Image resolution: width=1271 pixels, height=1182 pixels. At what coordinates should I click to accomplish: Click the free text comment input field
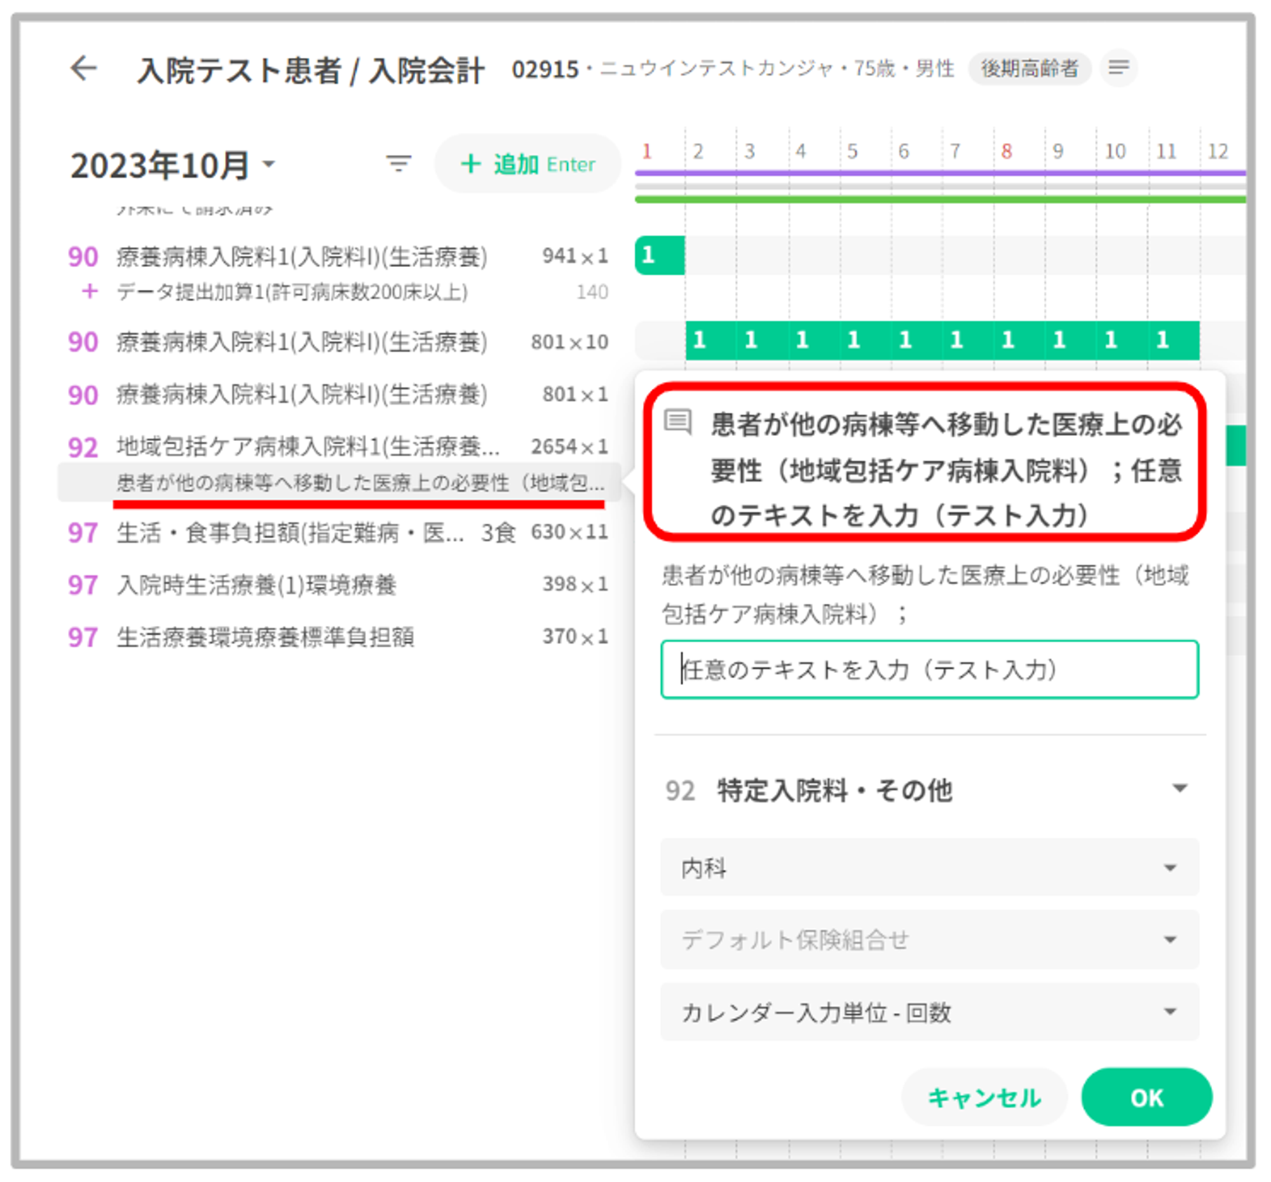(929, 669)
